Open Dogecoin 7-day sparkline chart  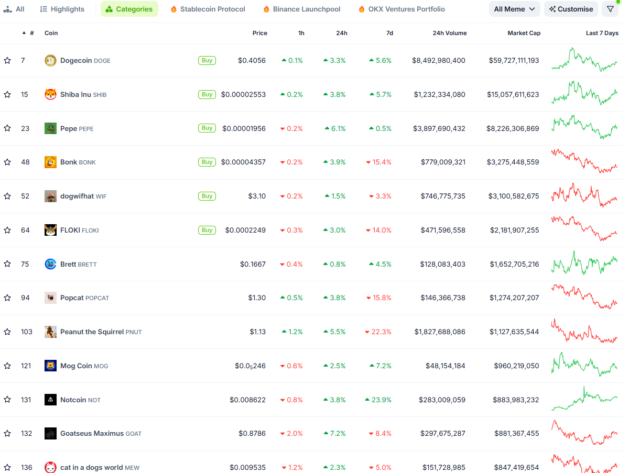tap(584, 59)
